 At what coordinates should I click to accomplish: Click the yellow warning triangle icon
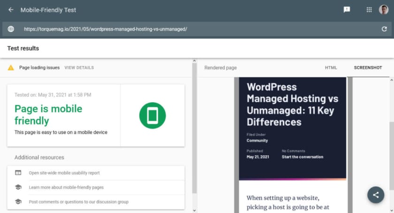coord(11,68)
